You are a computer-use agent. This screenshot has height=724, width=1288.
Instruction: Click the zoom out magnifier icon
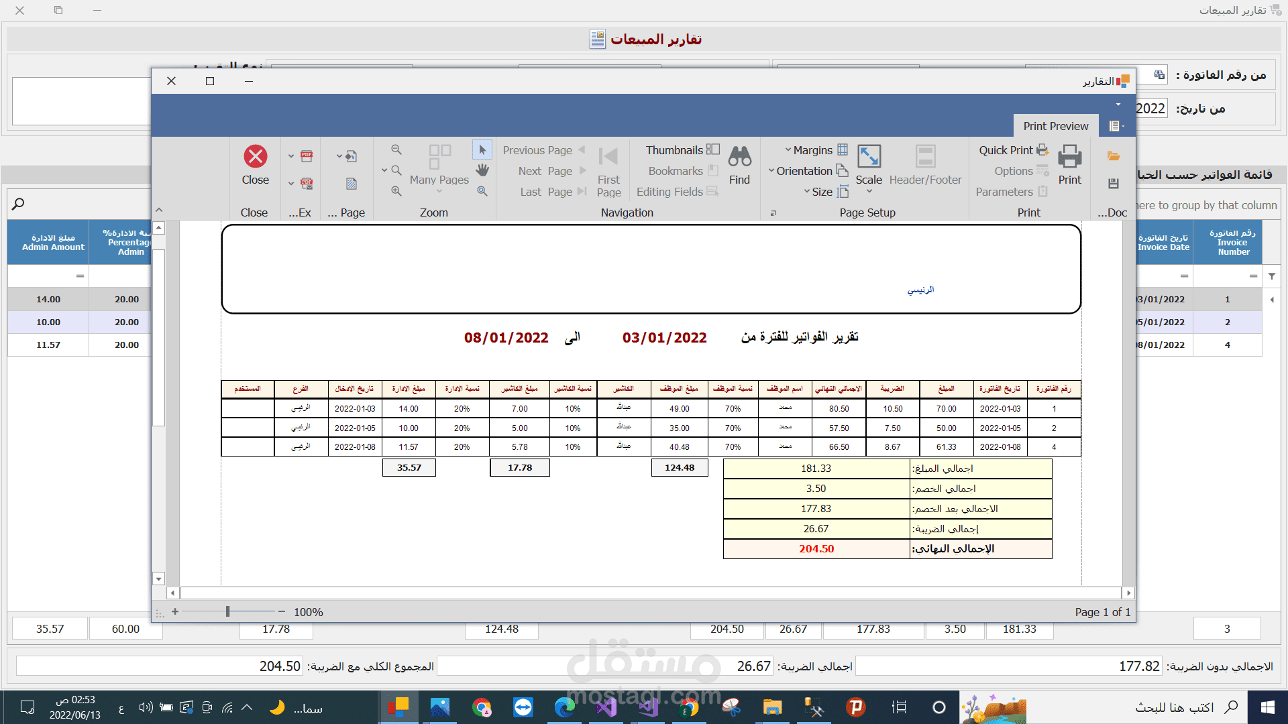point(396,149)
